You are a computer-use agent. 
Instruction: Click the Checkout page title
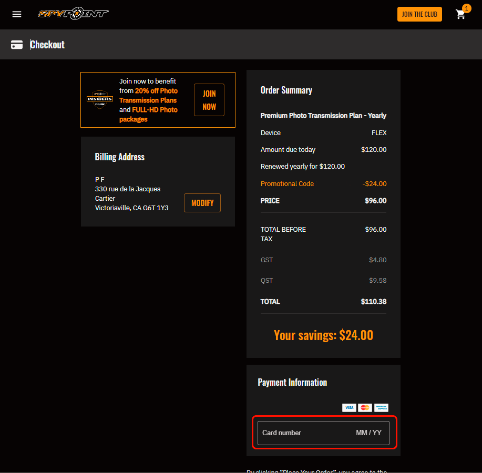coord(47,45)
